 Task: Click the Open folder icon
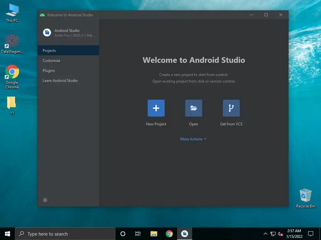[x=194, y=108]
